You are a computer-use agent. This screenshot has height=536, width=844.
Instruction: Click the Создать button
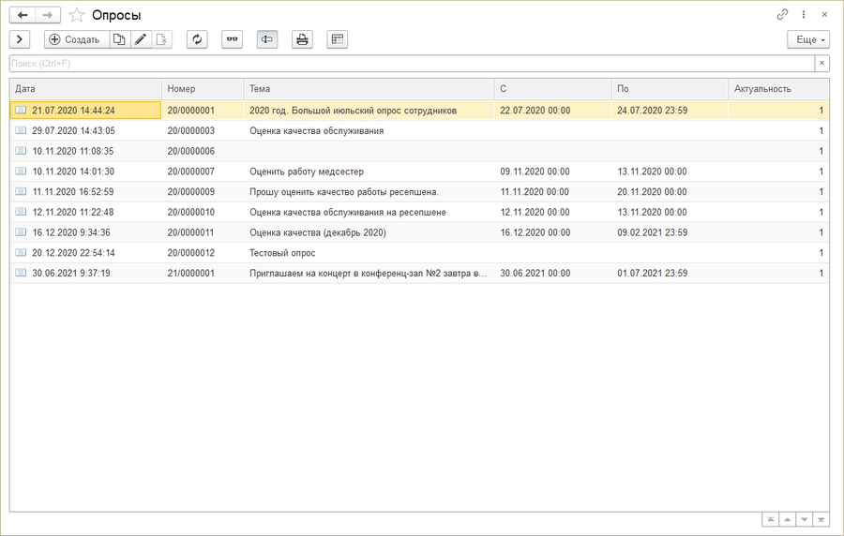tap(75, 39)
